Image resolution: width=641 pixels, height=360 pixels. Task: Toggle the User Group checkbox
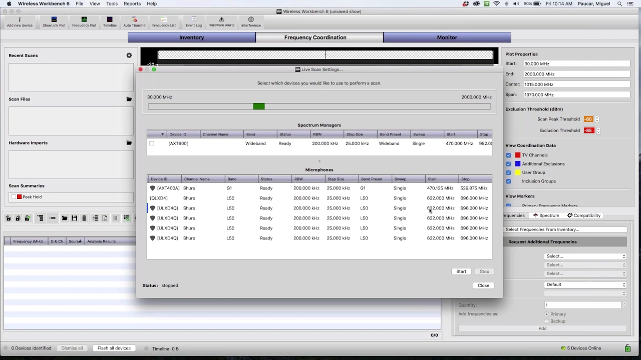509,172
